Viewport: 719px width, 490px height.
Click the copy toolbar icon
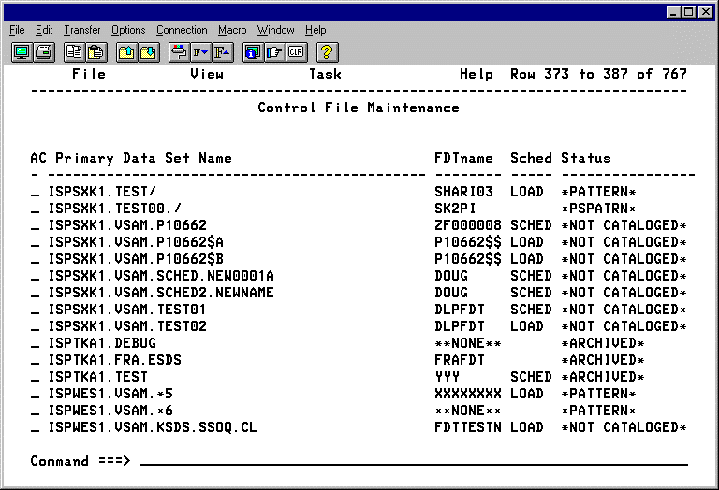click(x=73, y=52)
